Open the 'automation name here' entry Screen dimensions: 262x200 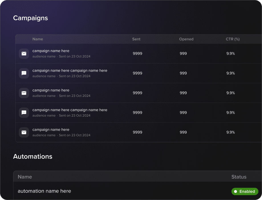[x=44, y=191]
